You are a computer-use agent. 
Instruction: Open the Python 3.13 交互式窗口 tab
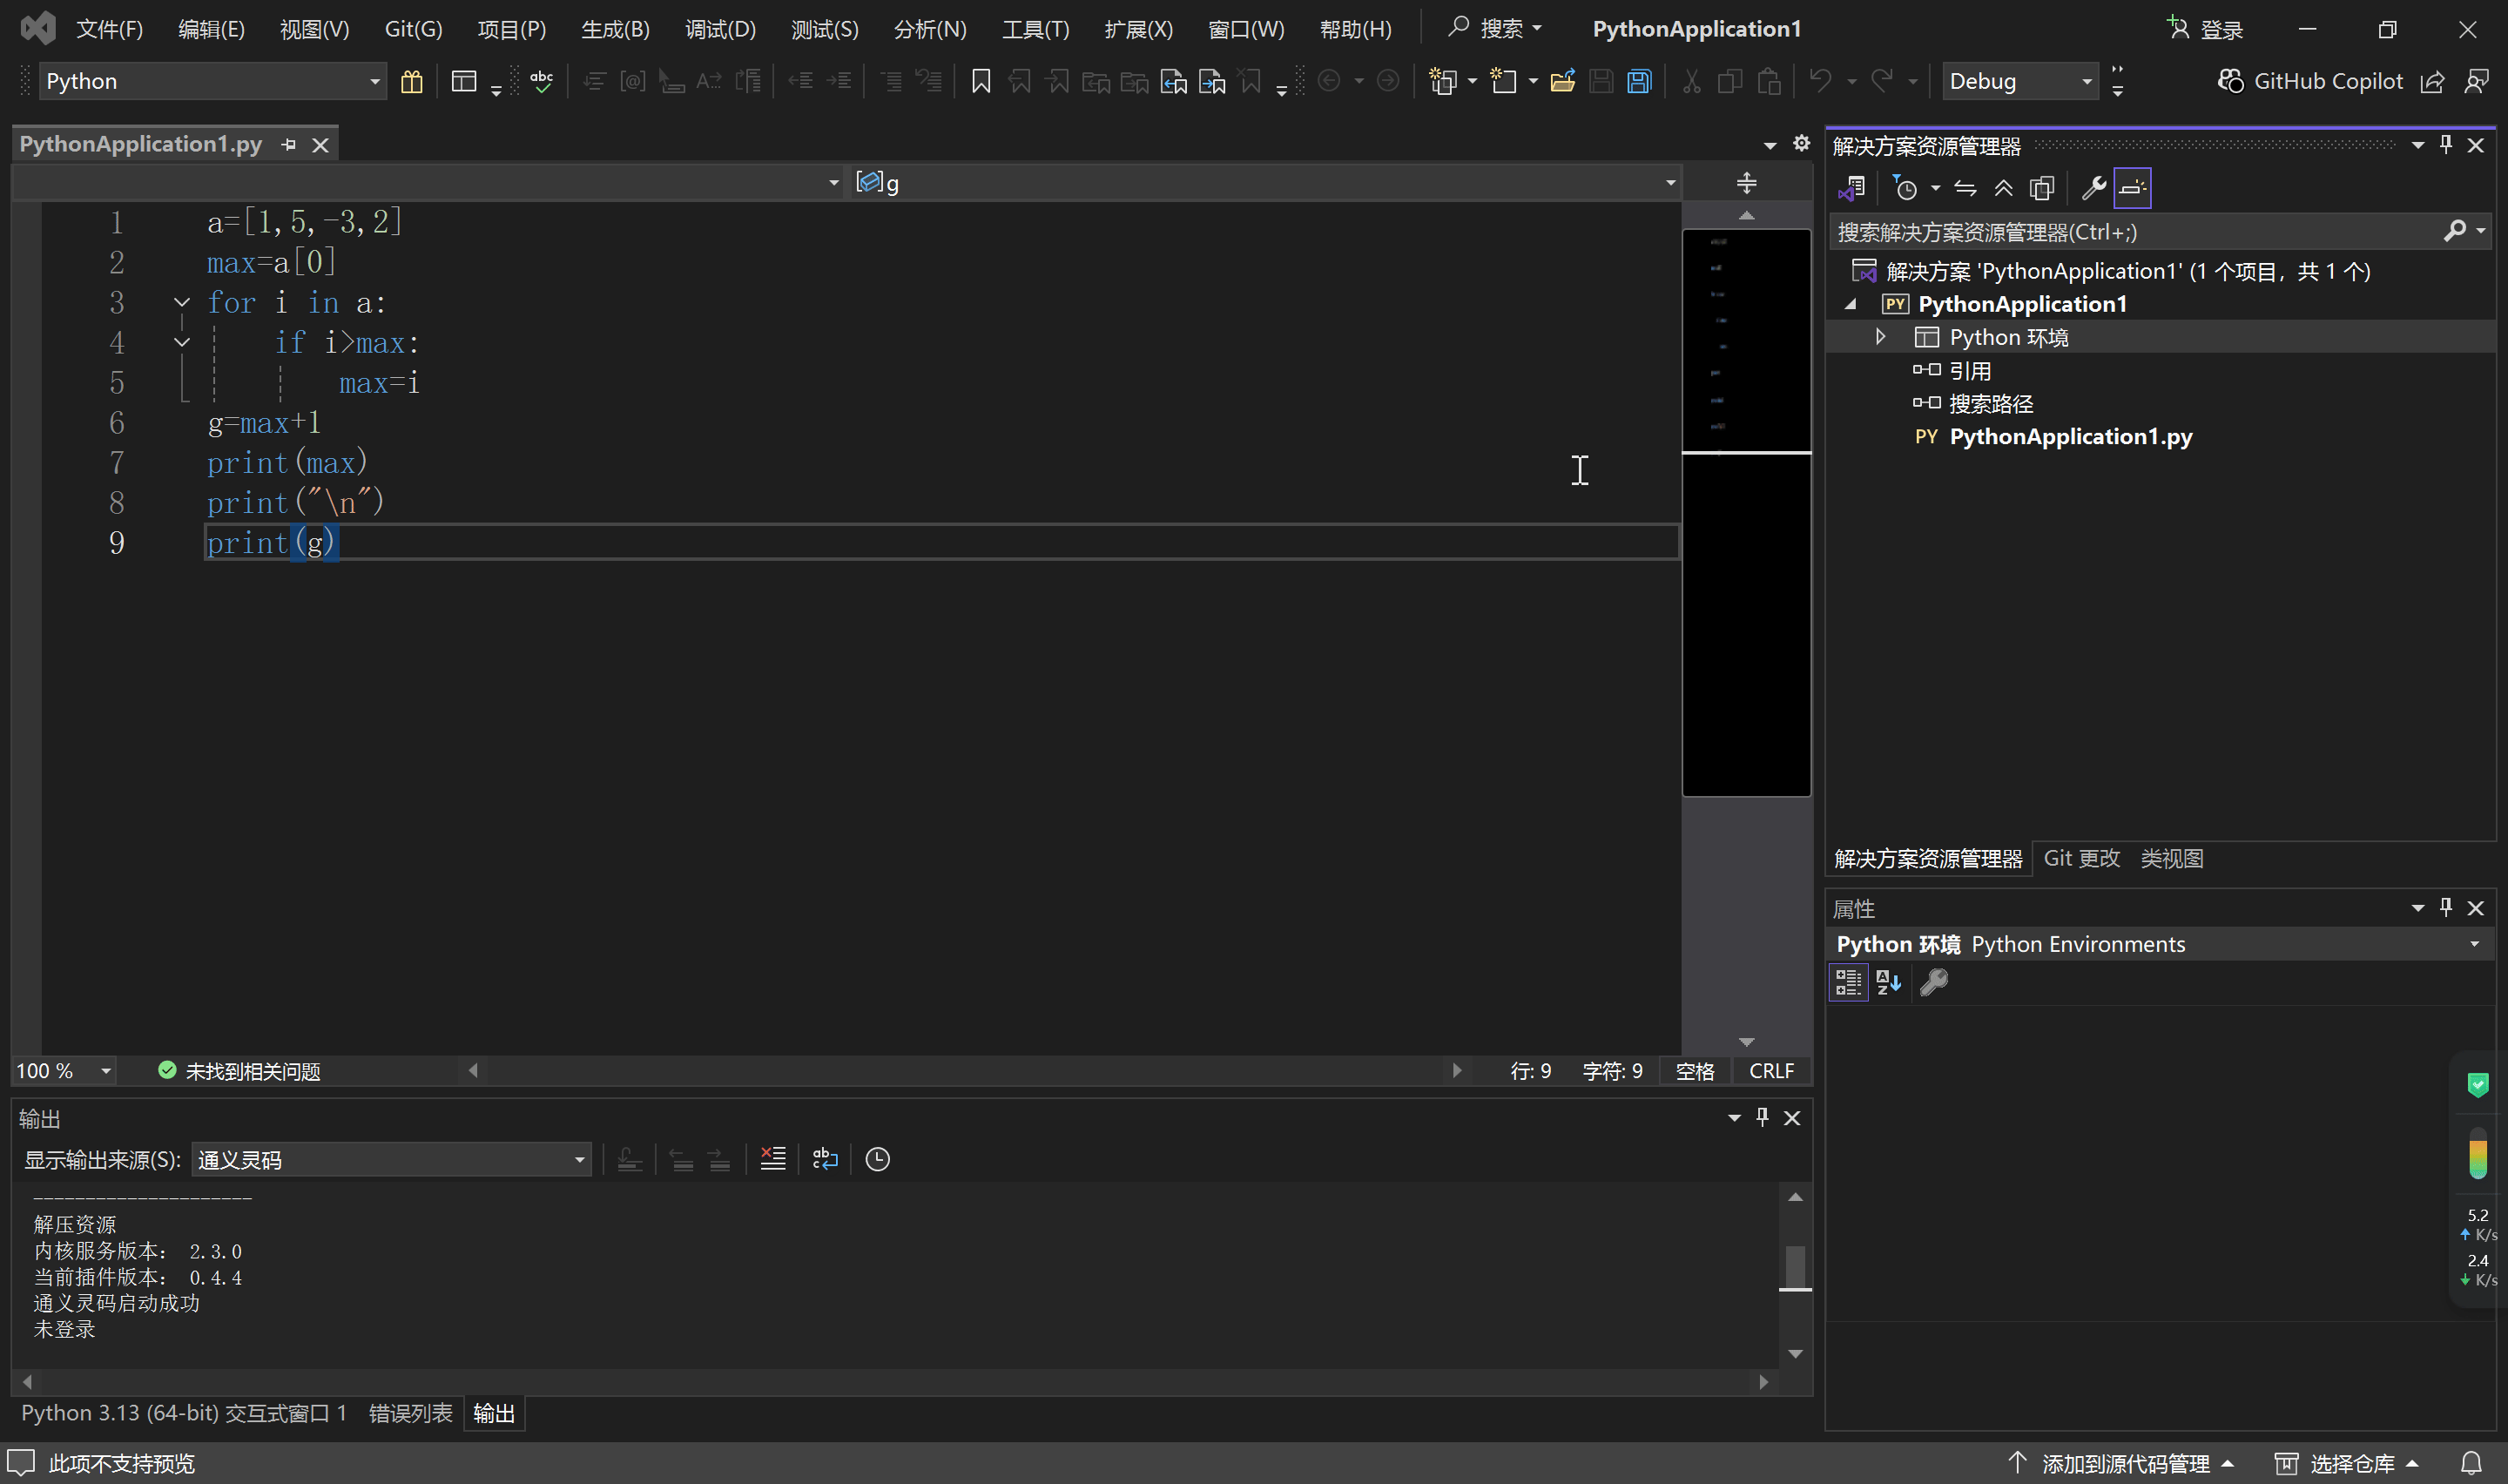coord(184,1413)
